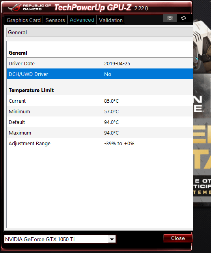Click the bold General section header

[x=18, y=53]
